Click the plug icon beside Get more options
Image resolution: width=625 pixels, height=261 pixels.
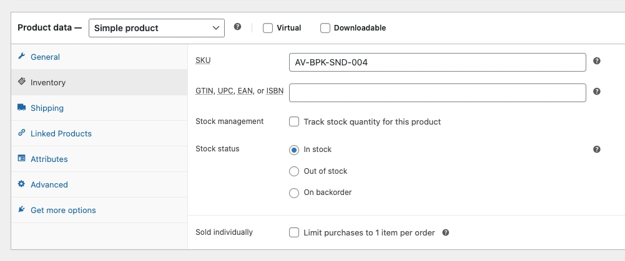pos(21,209)
